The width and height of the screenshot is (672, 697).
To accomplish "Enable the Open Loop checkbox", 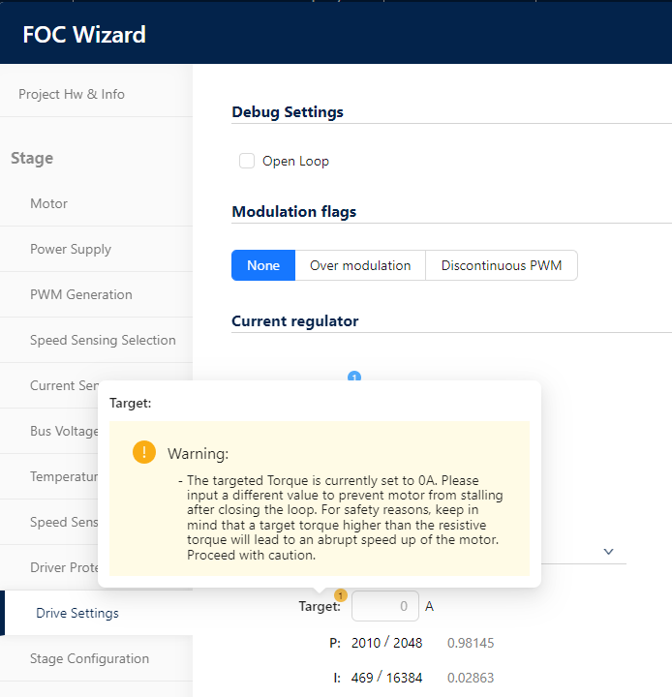I will tap(247, 161).
